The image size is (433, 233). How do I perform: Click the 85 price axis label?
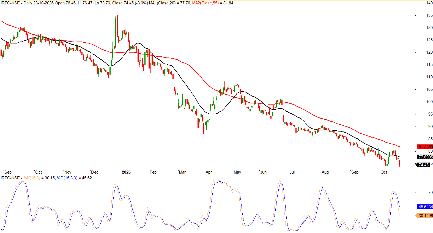pyautogui.click(x=431, y=139)
